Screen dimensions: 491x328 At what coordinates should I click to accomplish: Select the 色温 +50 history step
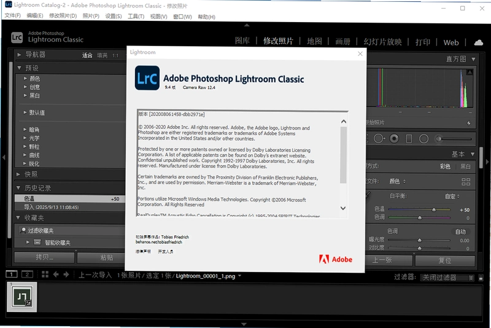[69, 198]
